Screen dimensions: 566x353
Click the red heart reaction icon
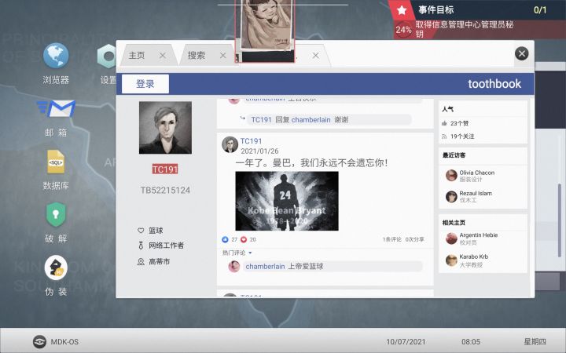(244, 239)
